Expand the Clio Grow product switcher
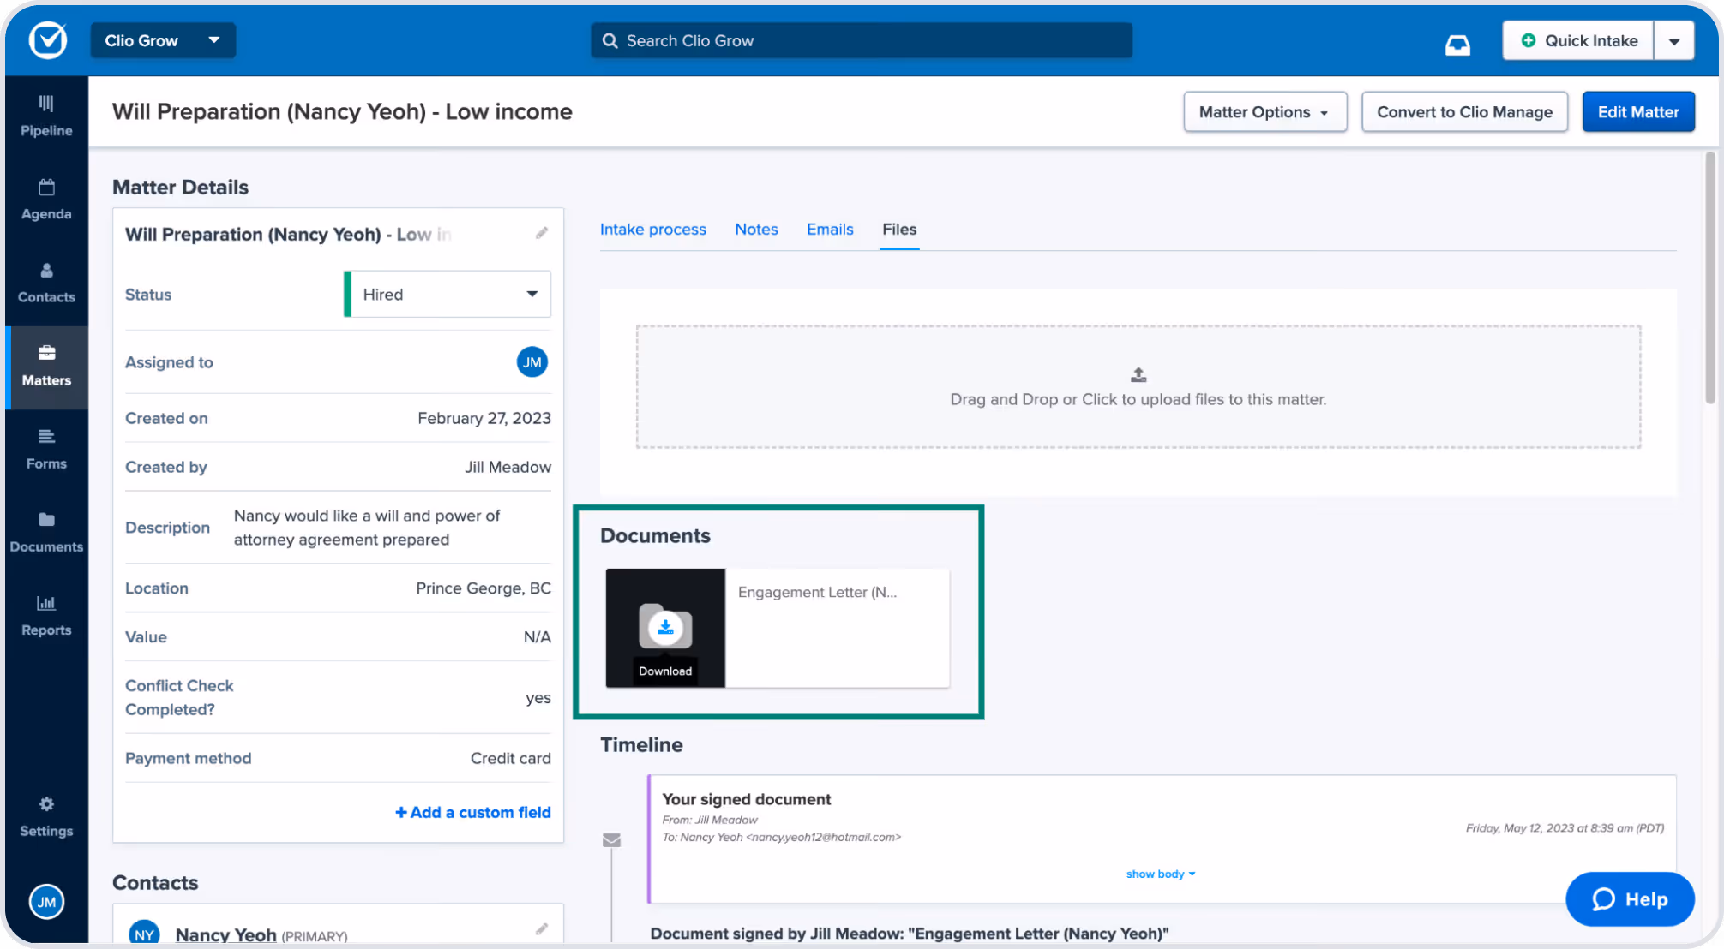Screen dimensions: 1724x949 [163, 40]
